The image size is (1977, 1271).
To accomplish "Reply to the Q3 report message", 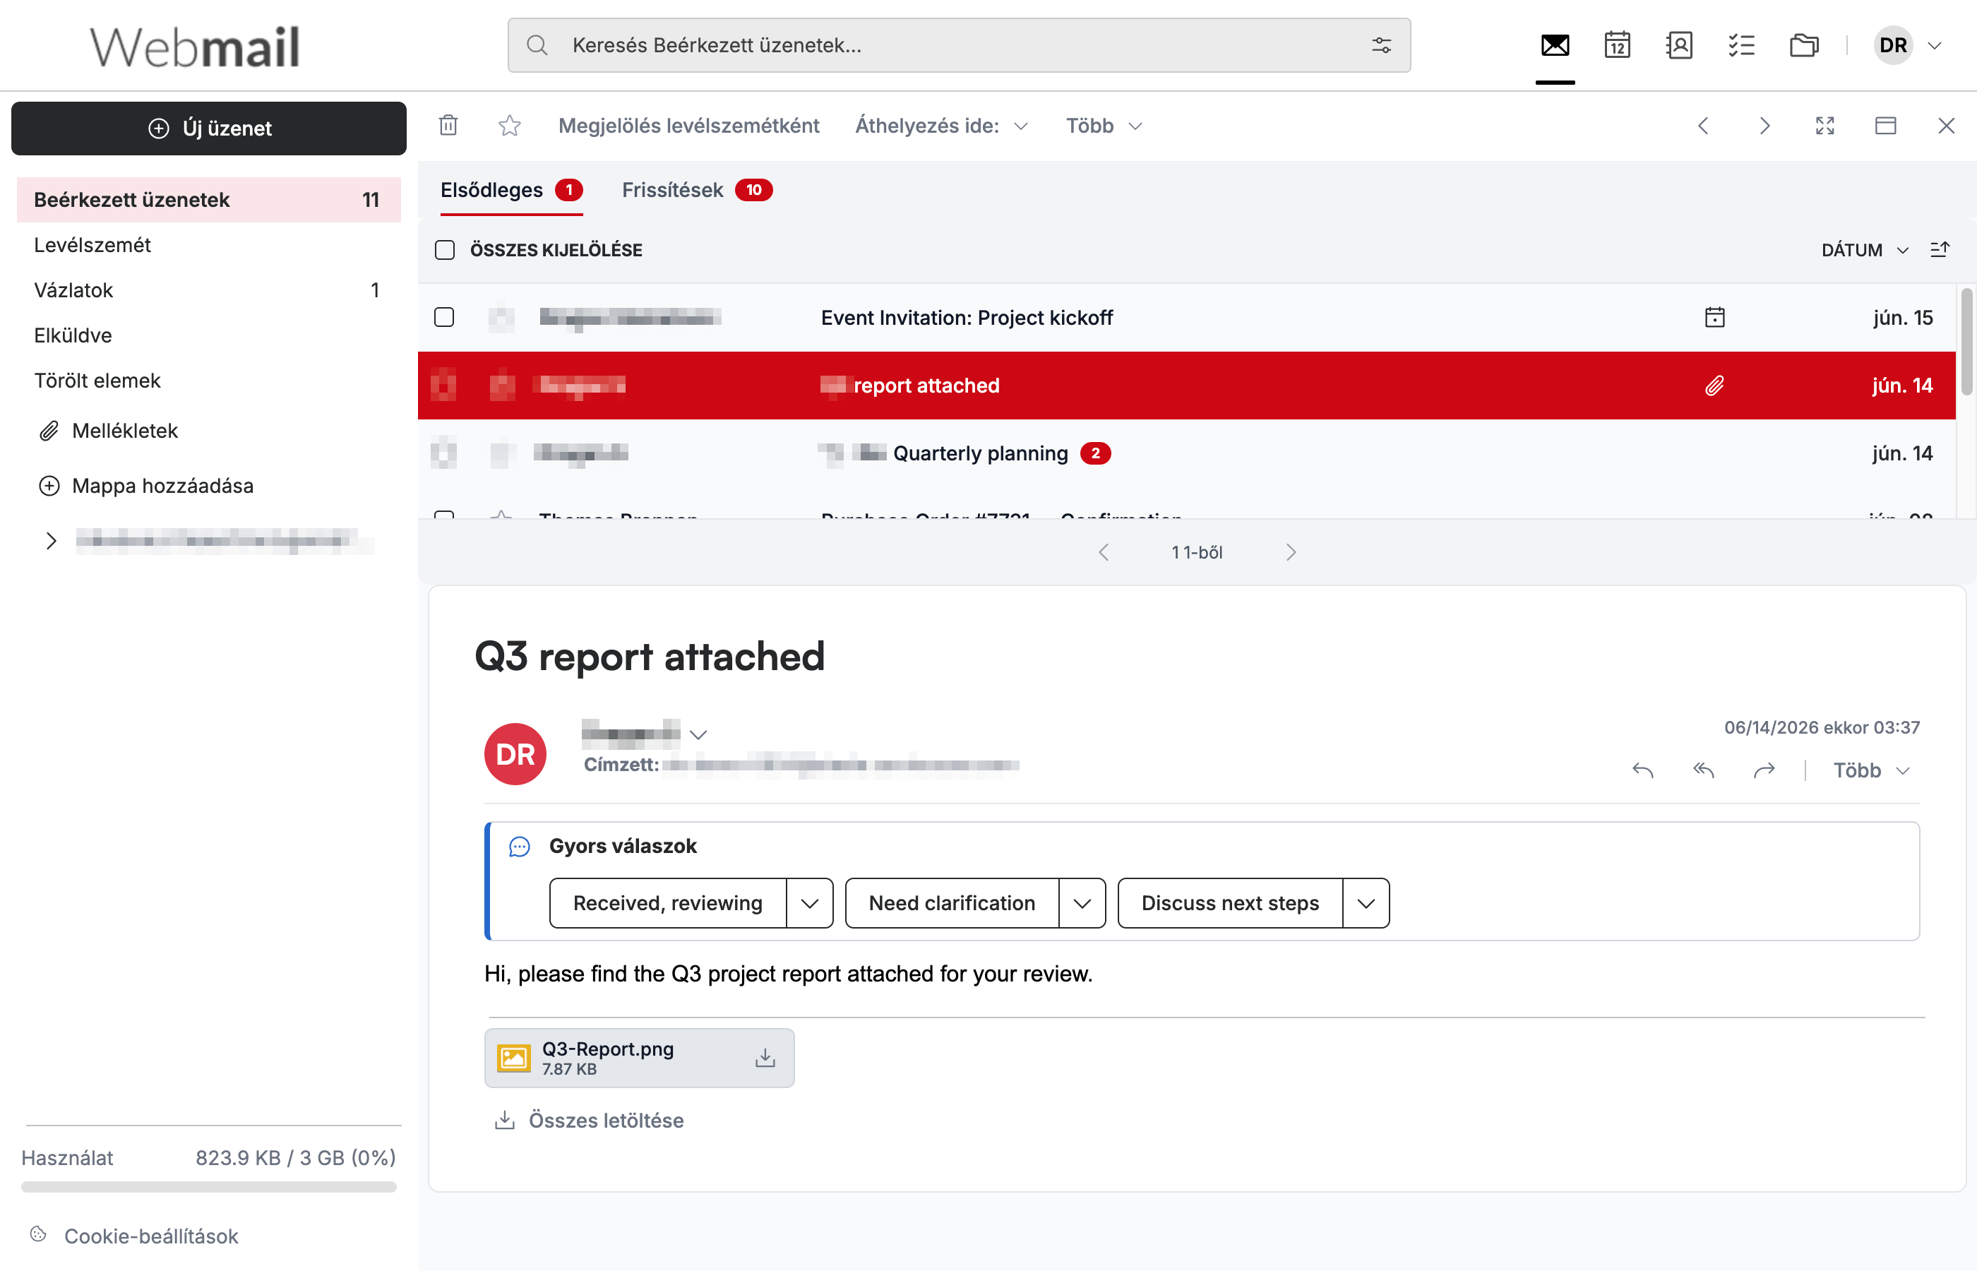I will click(x=1643, y=770).
